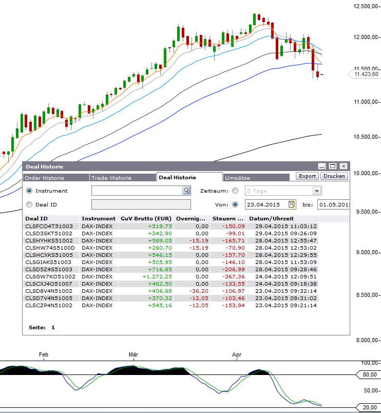Screen dimensions: 381x413
Task: Select the Zeitraum radio button
Action: [x=236, y=191]
